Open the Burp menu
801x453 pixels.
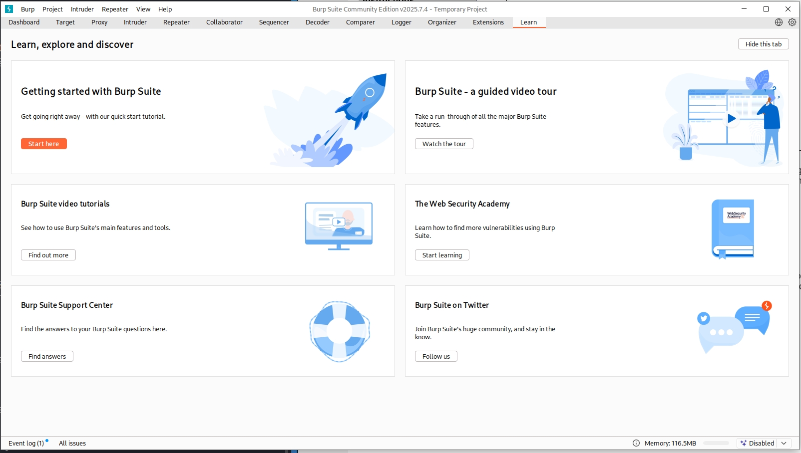click(x=27, y=9)
